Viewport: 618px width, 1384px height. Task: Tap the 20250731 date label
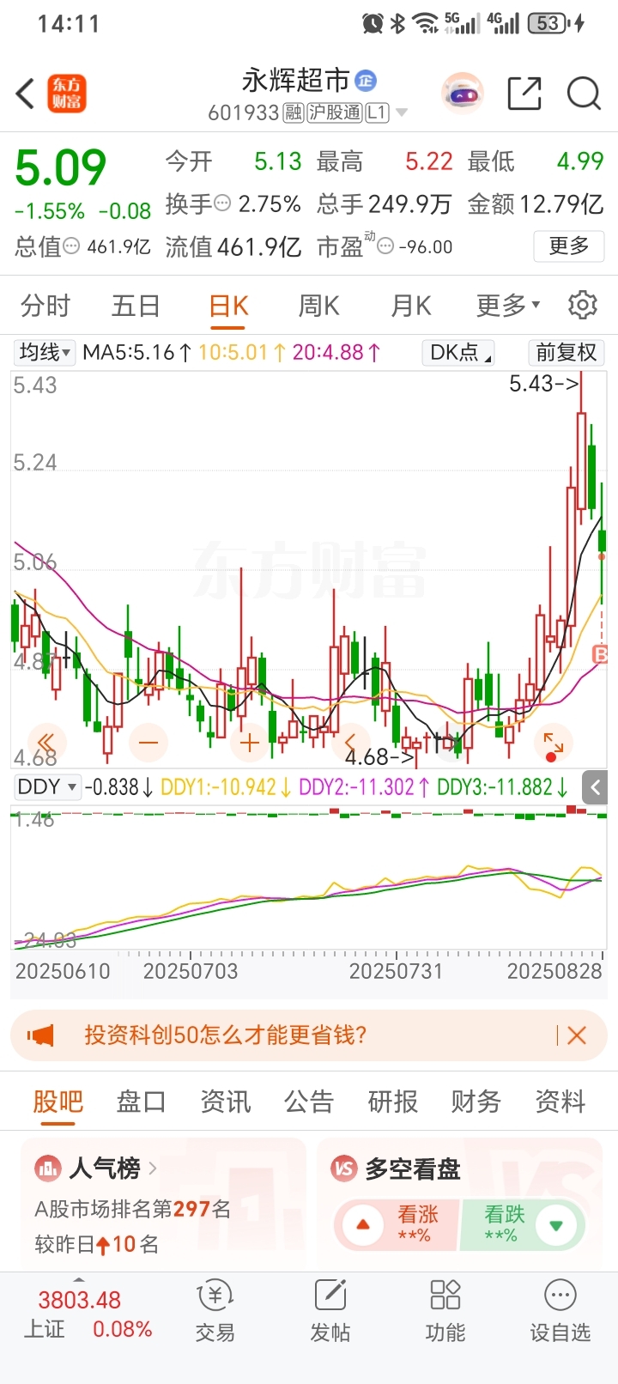(396, 971)
